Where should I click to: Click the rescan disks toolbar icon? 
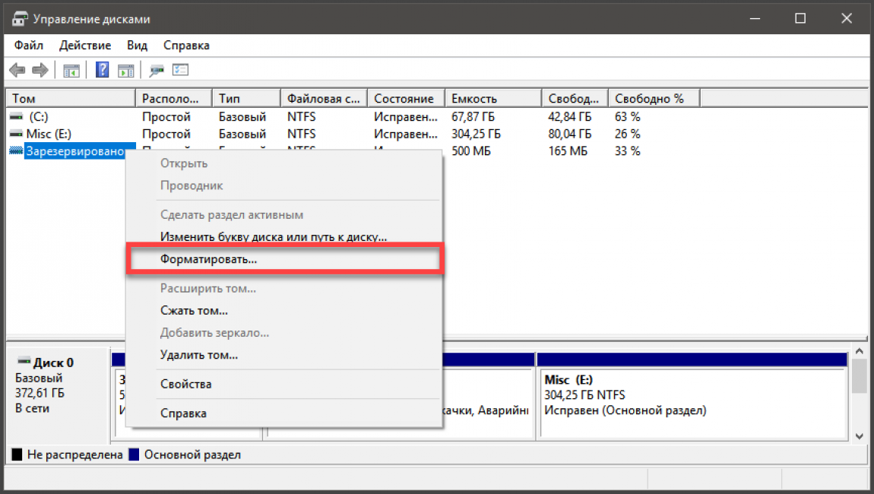point(157,71)
